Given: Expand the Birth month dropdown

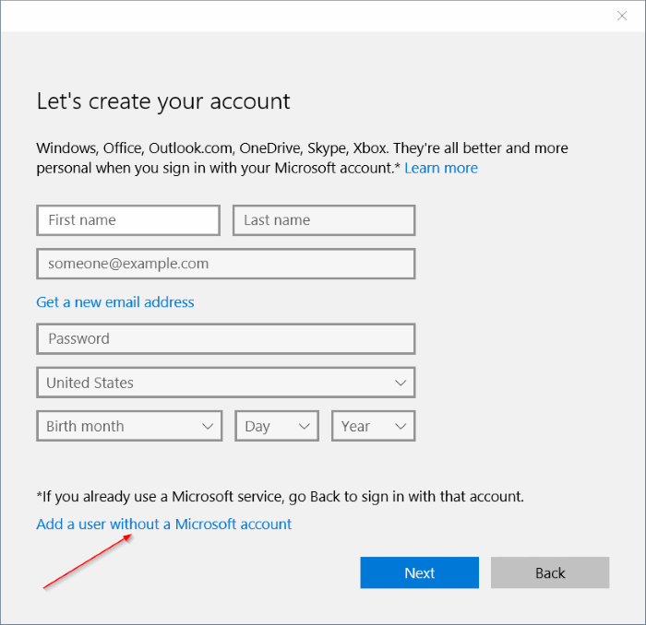Looking at the screenshot, I should pos(129,426).
